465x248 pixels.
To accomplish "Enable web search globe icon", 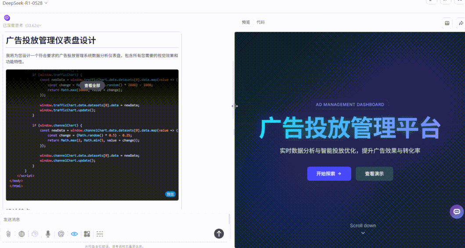I will coord(22,234).
